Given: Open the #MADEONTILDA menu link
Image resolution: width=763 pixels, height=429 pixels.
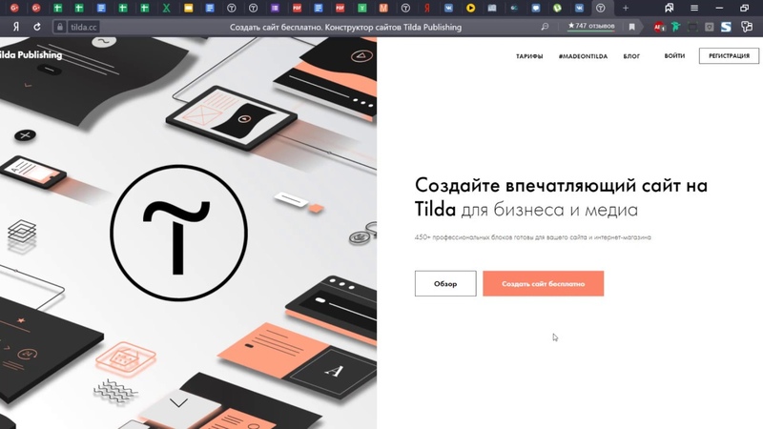Looking at the screenshot, I should 583,56.
